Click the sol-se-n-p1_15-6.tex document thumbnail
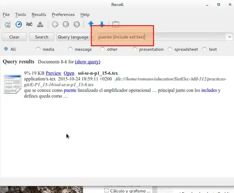Image resolution: width=234 pixels, height=193 pixels. pyautogui.click(x=13, y=84)
